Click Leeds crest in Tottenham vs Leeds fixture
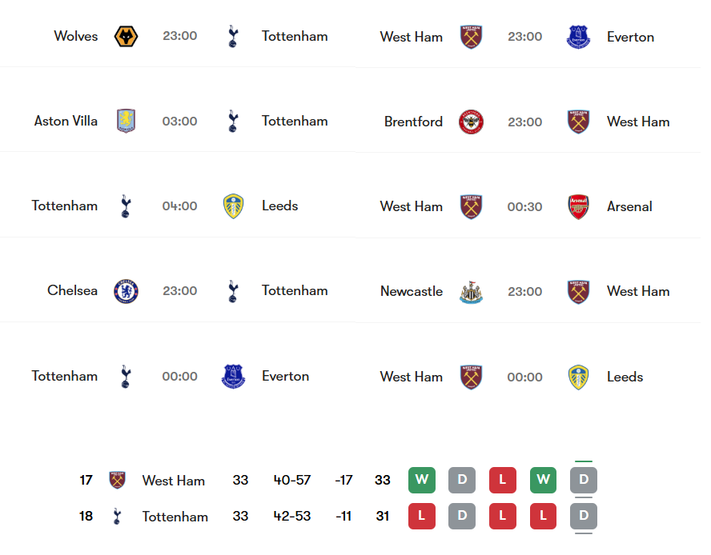This screenshot has width=711, height=555. point(233,206)
